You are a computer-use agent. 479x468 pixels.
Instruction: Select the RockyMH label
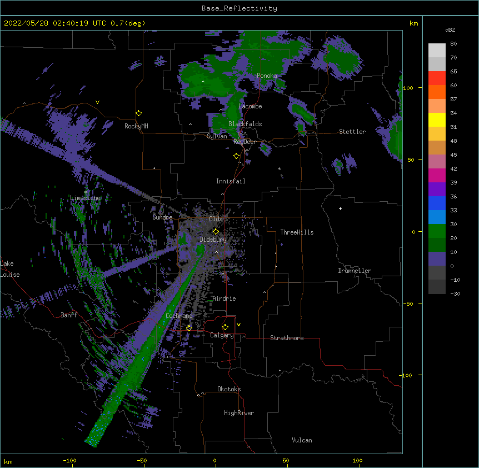(x=136, y=126)
